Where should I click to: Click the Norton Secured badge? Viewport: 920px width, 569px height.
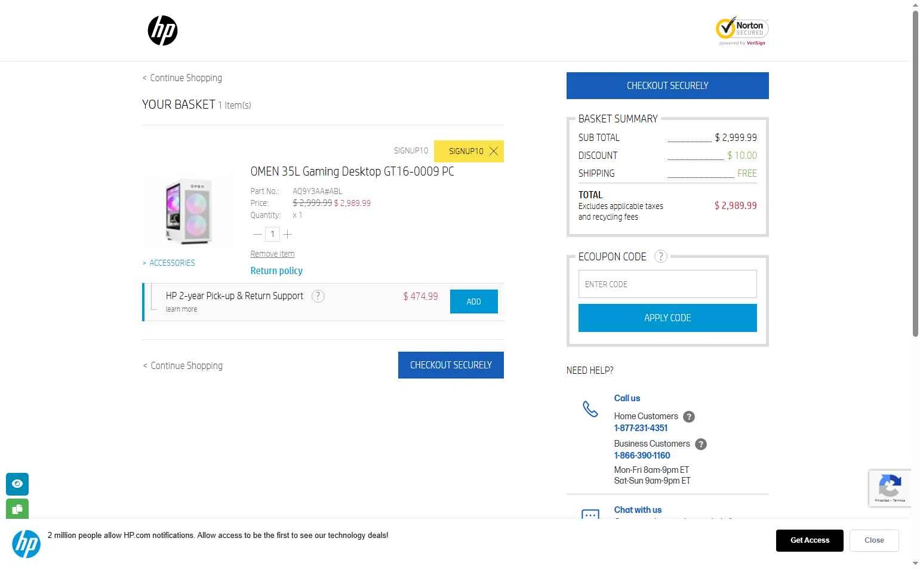(x=742, y=30)
